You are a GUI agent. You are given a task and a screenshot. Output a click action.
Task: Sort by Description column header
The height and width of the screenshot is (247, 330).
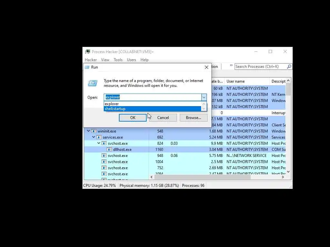click(x=277, y=81)
